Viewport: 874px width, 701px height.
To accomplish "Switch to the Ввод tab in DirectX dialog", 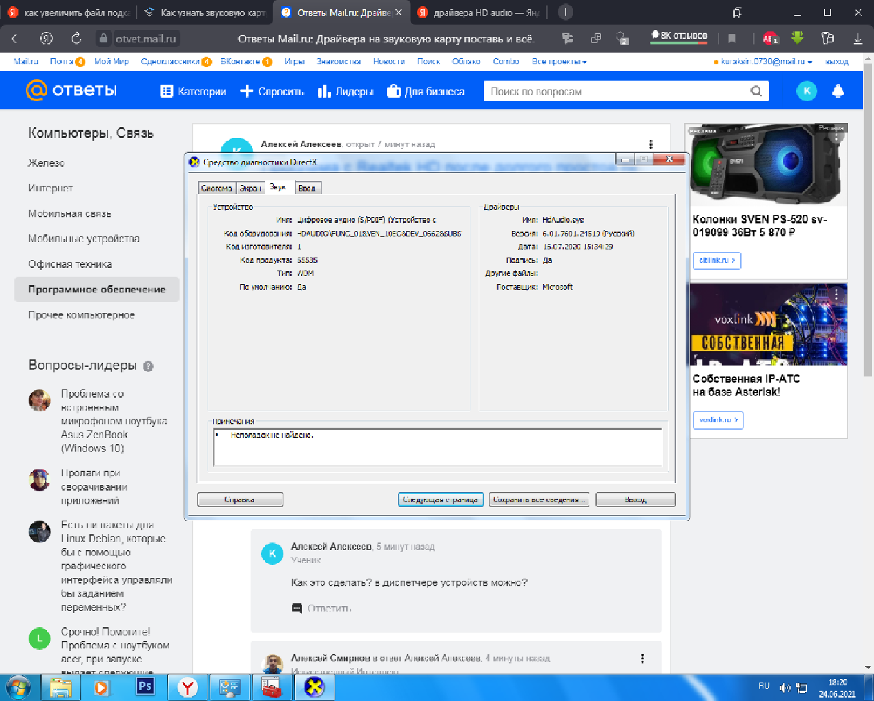I will 307,189.
